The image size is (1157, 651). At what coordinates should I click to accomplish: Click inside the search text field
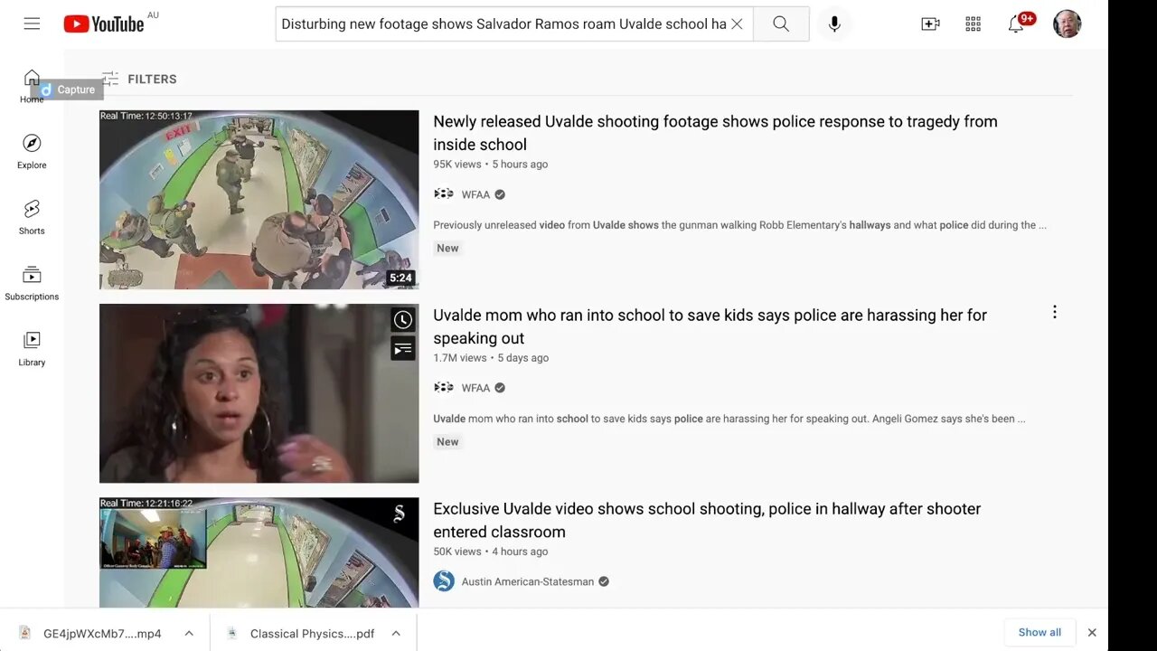click(503, 24)
